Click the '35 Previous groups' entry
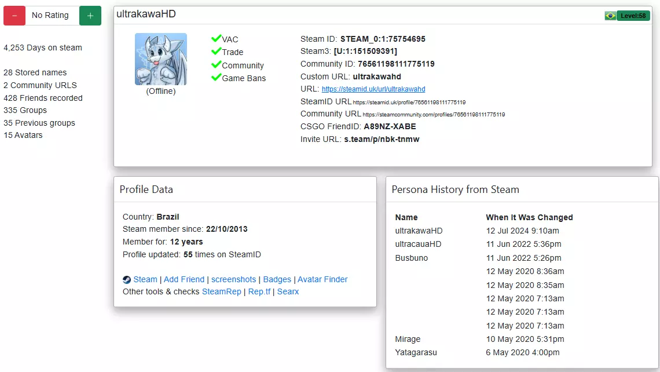 click(39, 123)
